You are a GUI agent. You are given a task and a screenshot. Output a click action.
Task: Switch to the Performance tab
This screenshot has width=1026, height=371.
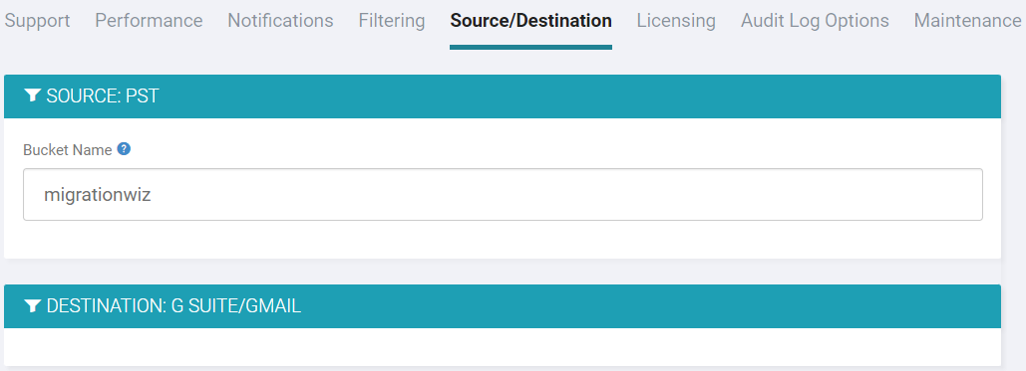pyautogui.click(x=149, y=20)
